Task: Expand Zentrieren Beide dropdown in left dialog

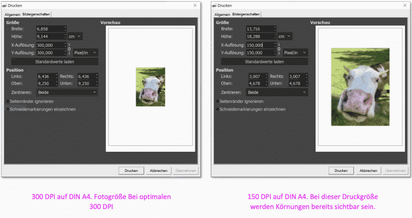Action: click(67, 92)
